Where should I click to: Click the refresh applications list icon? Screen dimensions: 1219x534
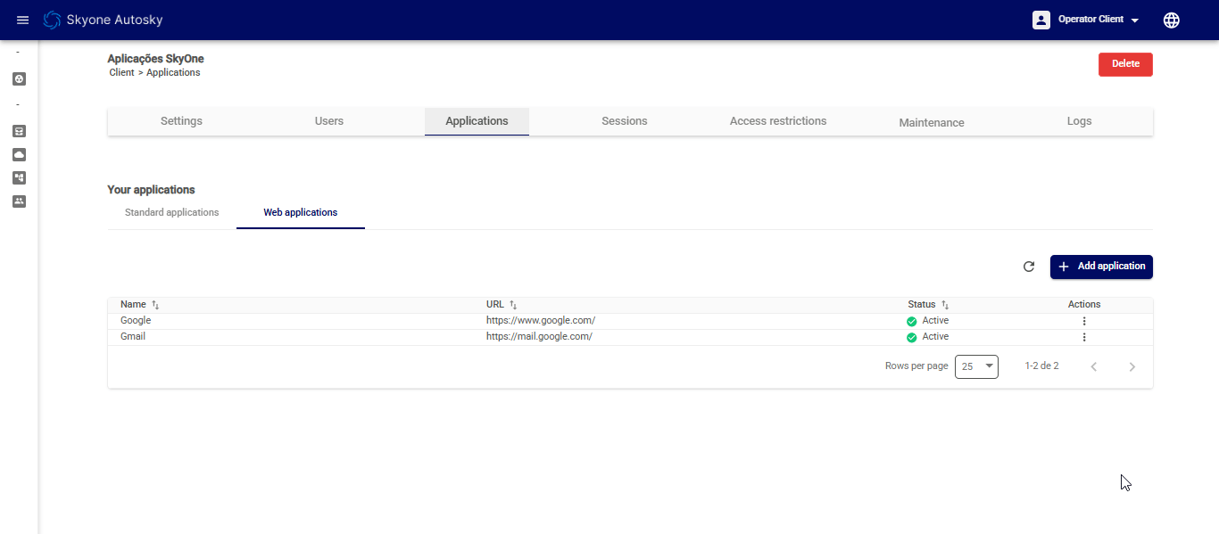point(1029,267)
